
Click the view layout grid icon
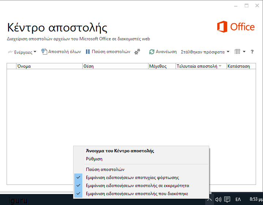pyautogui.click(x=237, y=52)
